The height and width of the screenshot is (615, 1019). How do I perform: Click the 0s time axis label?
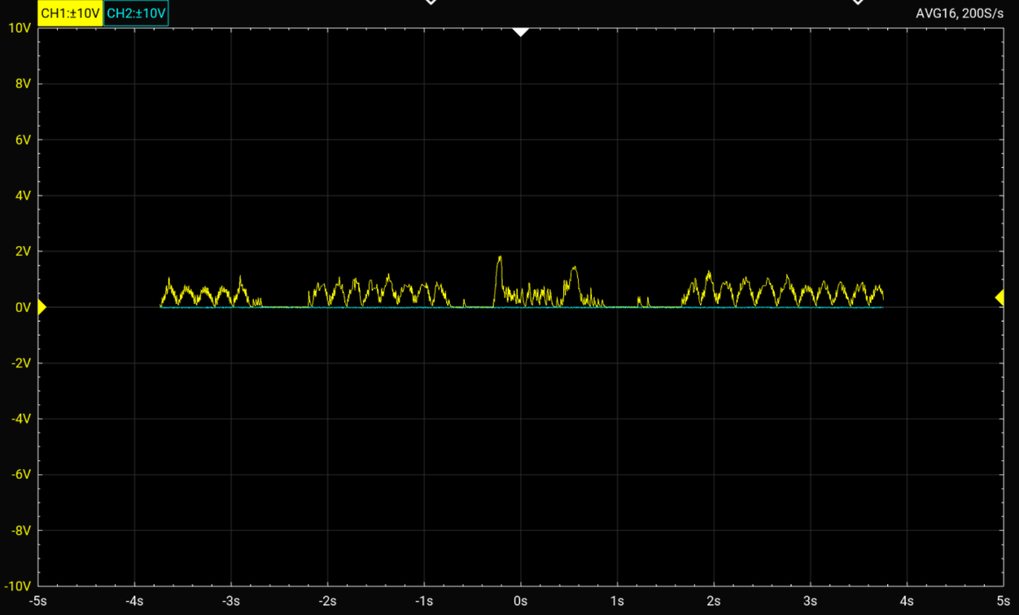click(x=521, y=601)
